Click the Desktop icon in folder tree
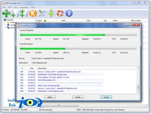This screenshot has height=114, width=151. tap(5, 20)
